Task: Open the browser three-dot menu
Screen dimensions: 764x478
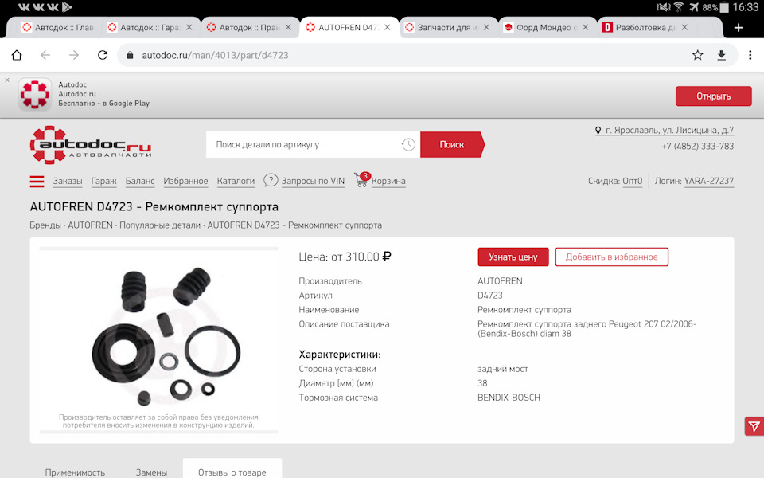Action: click(750, 55)
